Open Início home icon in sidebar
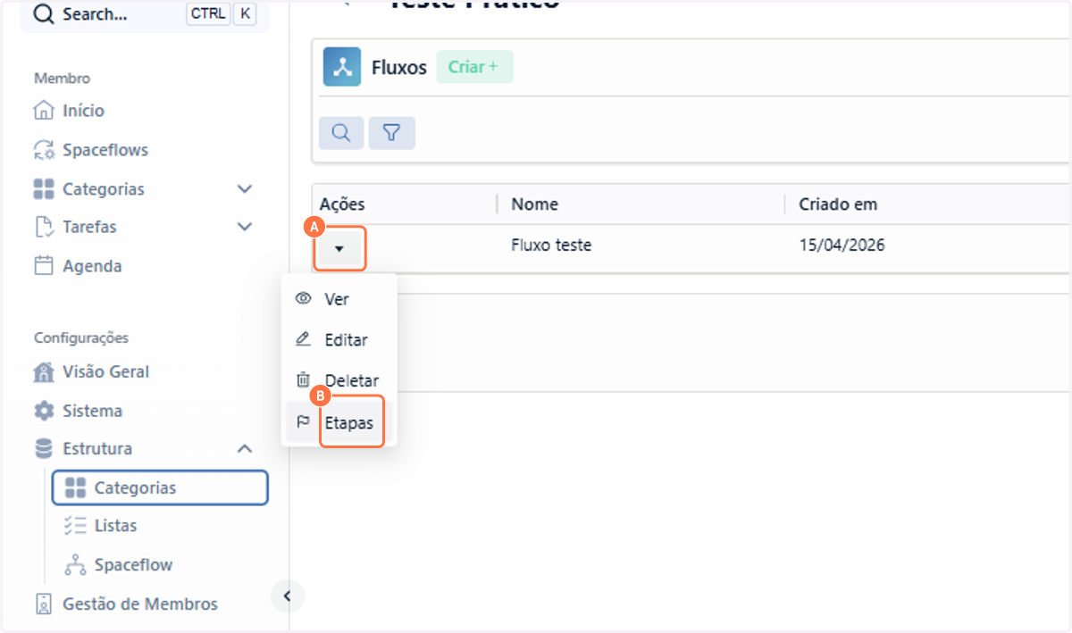The height and width of the screenshot is (633, 1072). click(x=43, y=111)
